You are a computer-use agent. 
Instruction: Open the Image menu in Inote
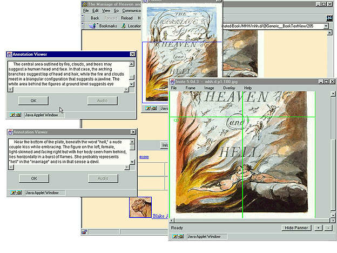[x=209, y=88]
